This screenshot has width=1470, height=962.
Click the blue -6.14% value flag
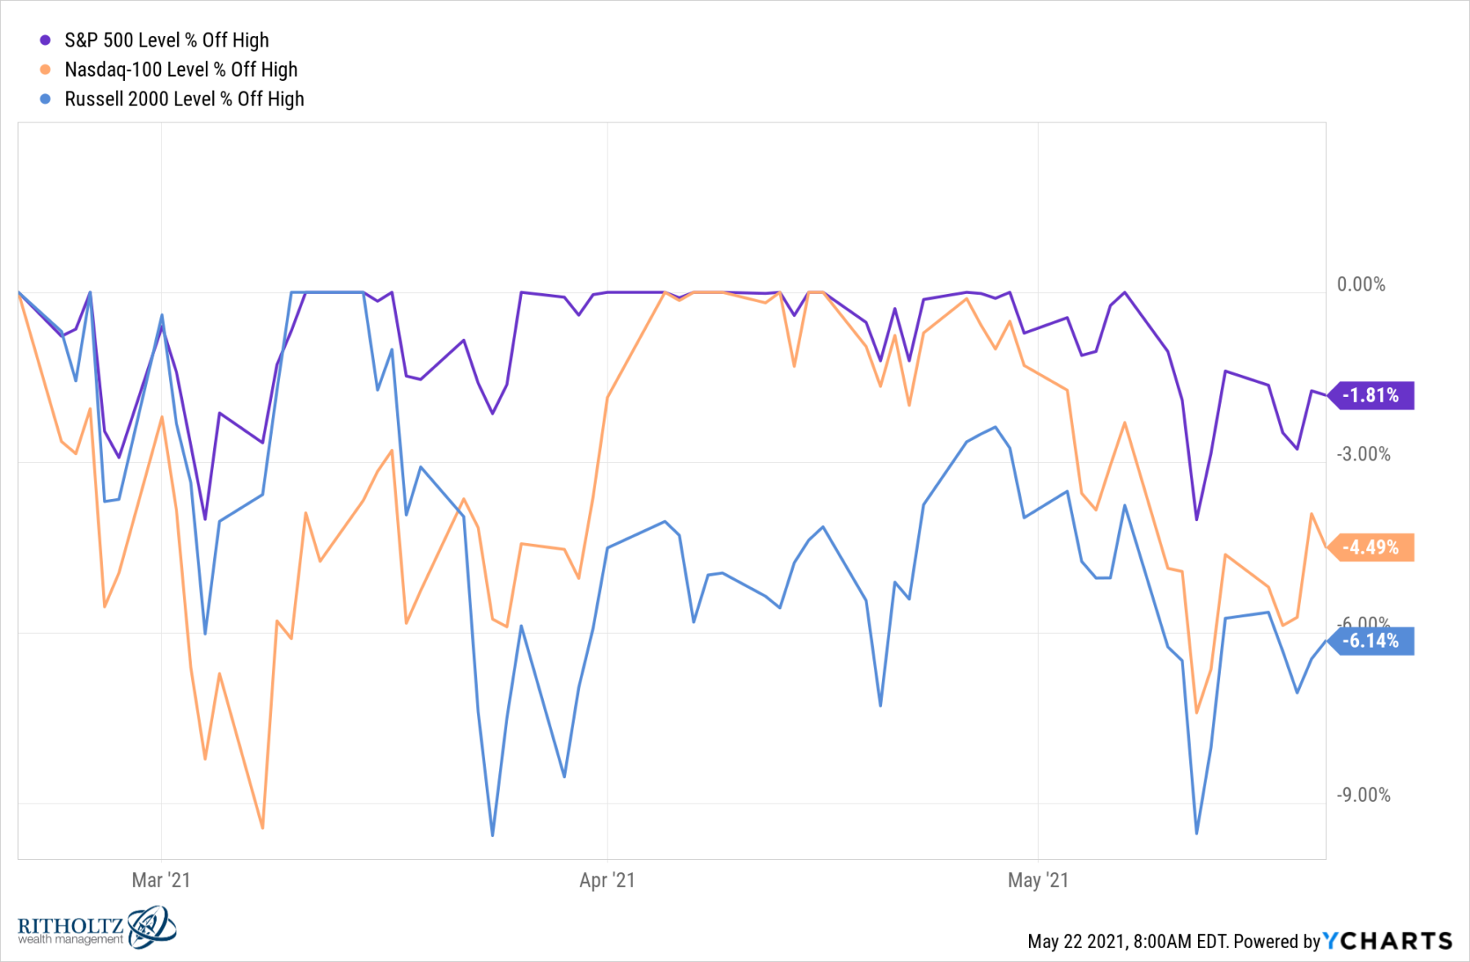[x=1372, y=641]
